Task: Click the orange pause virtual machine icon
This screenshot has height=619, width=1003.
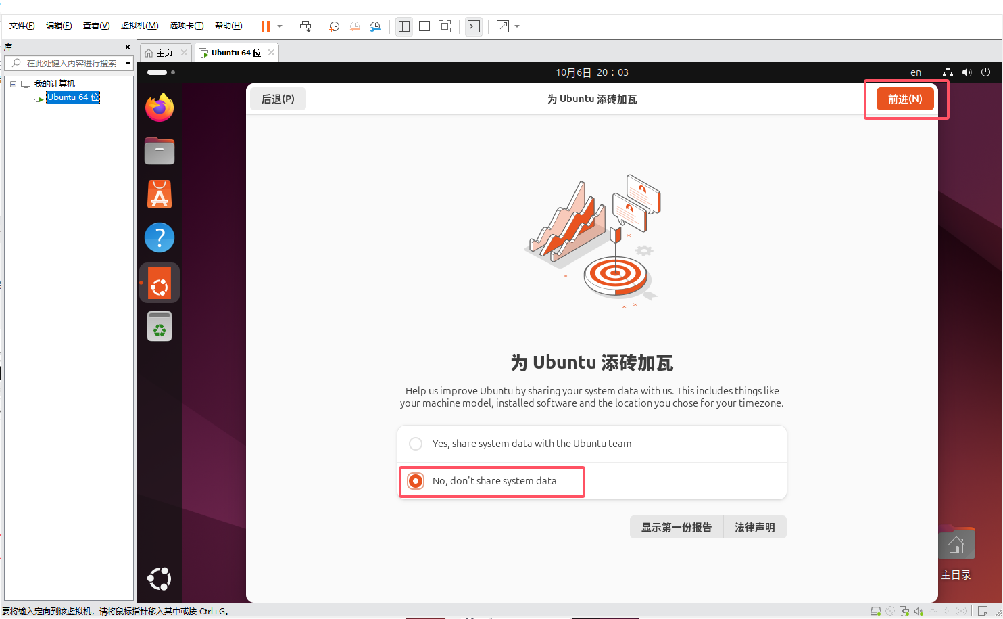Action: (x=266, y=26)
